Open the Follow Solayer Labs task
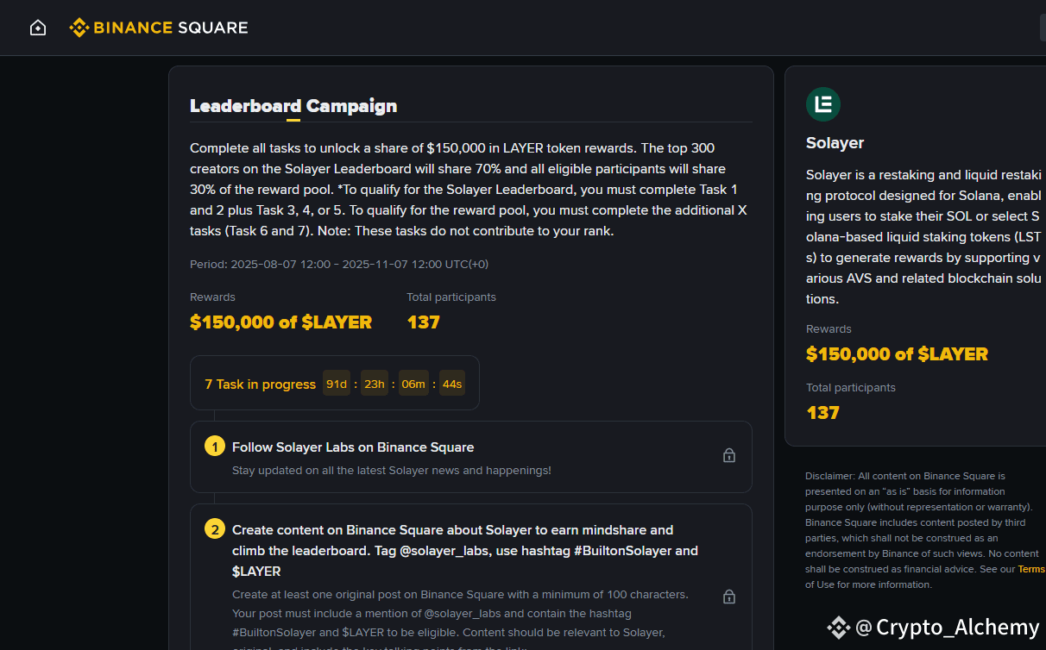This screenshot has width=1046, height=650. [470, 457]
